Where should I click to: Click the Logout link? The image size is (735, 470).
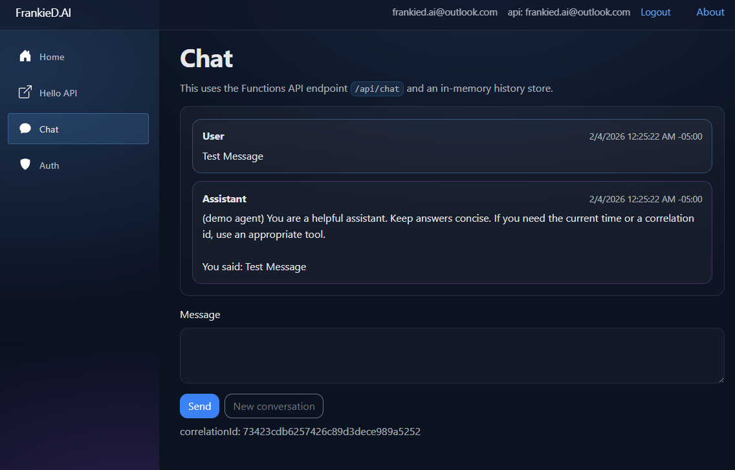tap(655, 12)
